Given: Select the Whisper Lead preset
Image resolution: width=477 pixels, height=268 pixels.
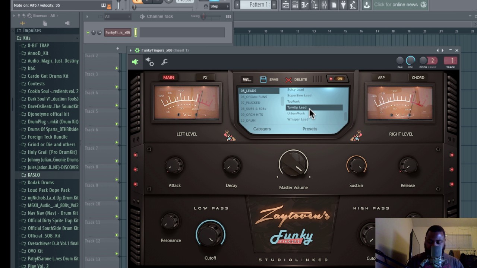Looking at the screenshot, I should coord(298,119).
